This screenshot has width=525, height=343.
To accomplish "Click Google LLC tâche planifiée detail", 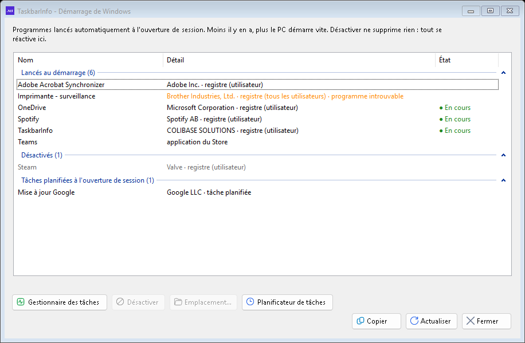I will pos(209,192).
